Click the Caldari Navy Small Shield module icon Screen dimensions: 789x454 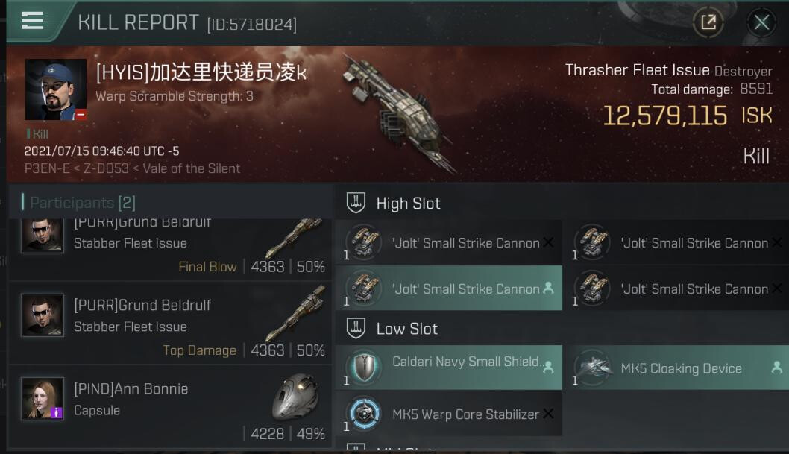coord(365,368)
